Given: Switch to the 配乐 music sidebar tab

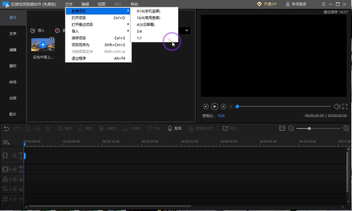Looking at the screenshot, I should tap(13, 114).
